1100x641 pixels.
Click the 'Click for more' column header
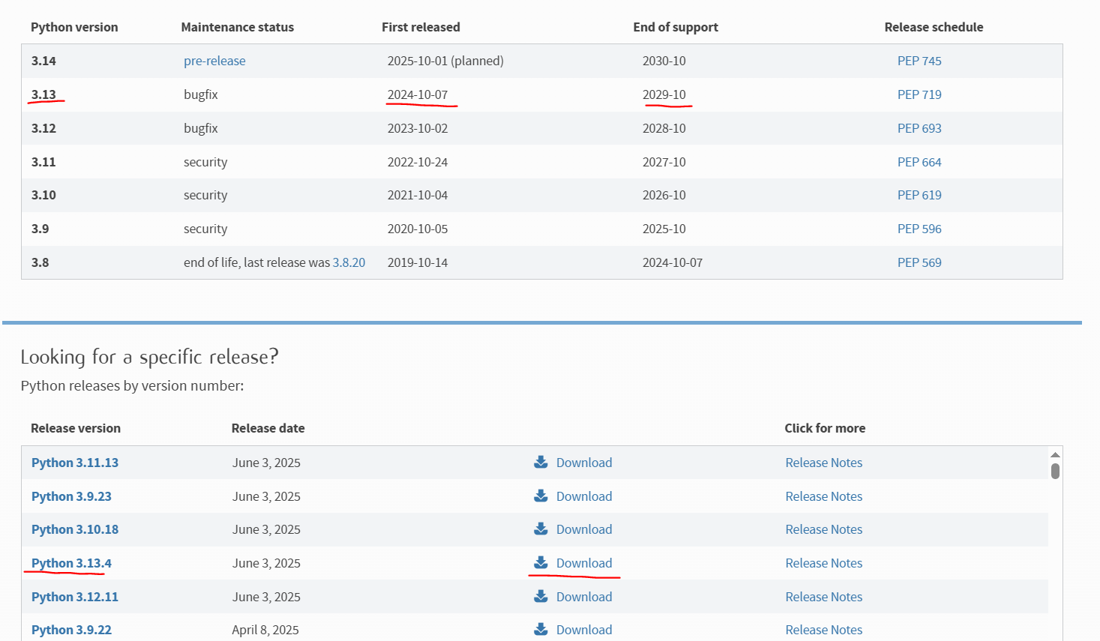coord(825,428)
